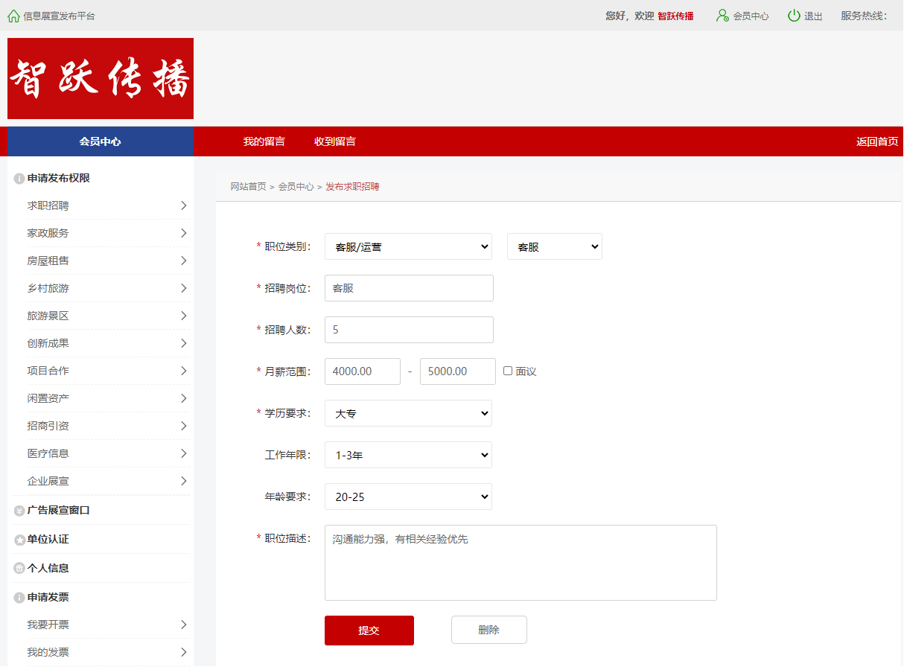Viewport: 904px width, 667px height.
Task: Select 项目合作 in the sidebar
Action: tap(48, 371)
